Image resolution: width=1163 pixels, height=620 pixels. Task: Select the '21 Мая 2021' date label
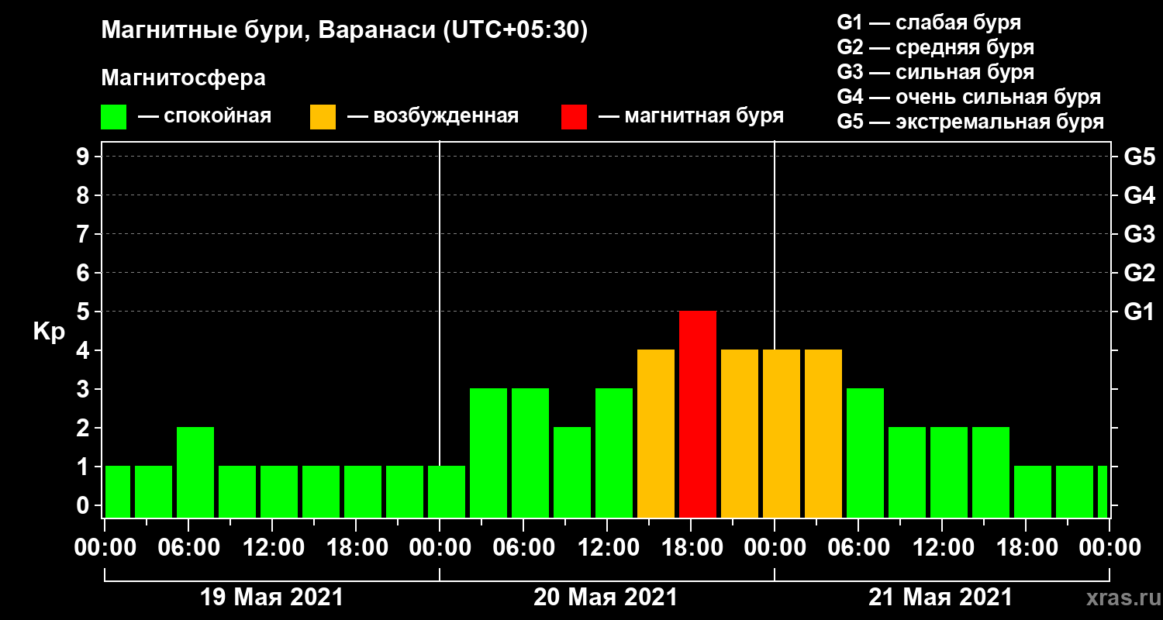[x=940, y=598]
